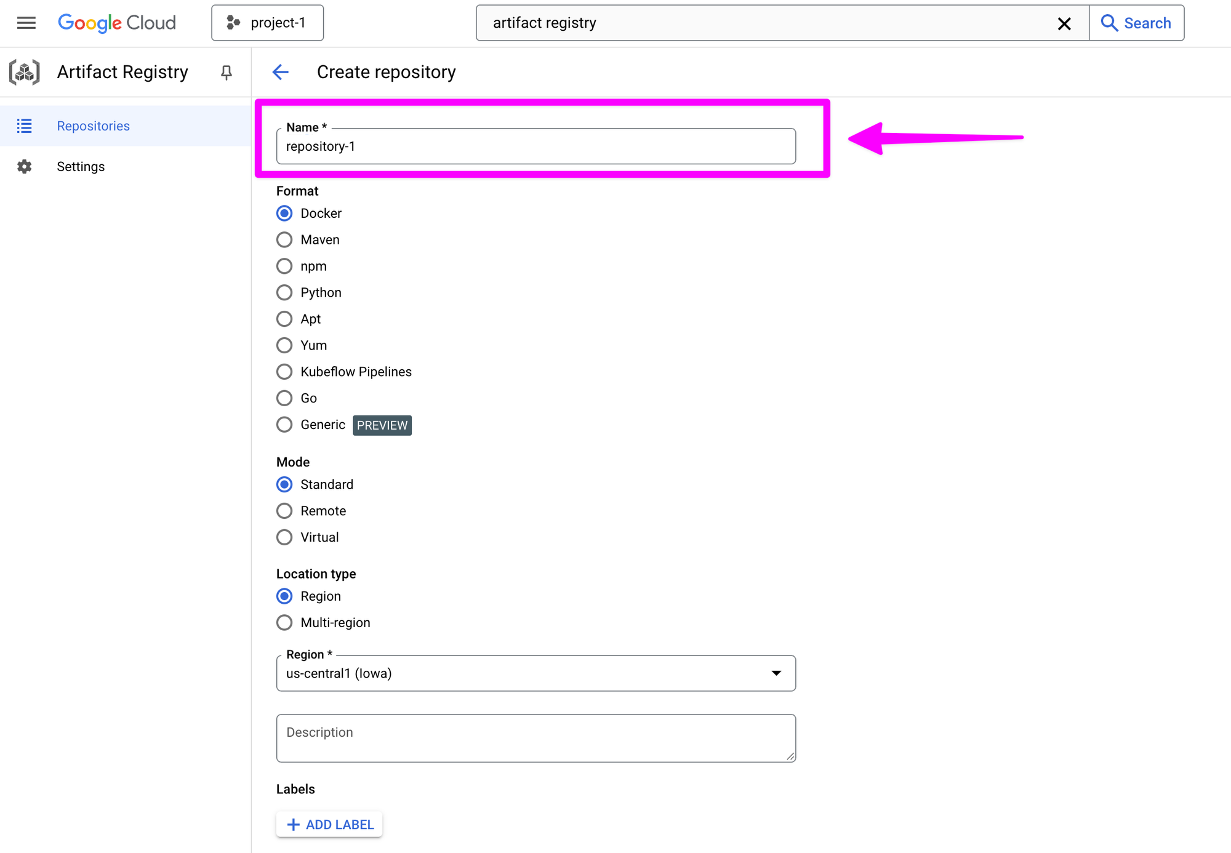This screenshot has height=853, width=1231.
Task: Click the Search button
Action: (1136, 23)
